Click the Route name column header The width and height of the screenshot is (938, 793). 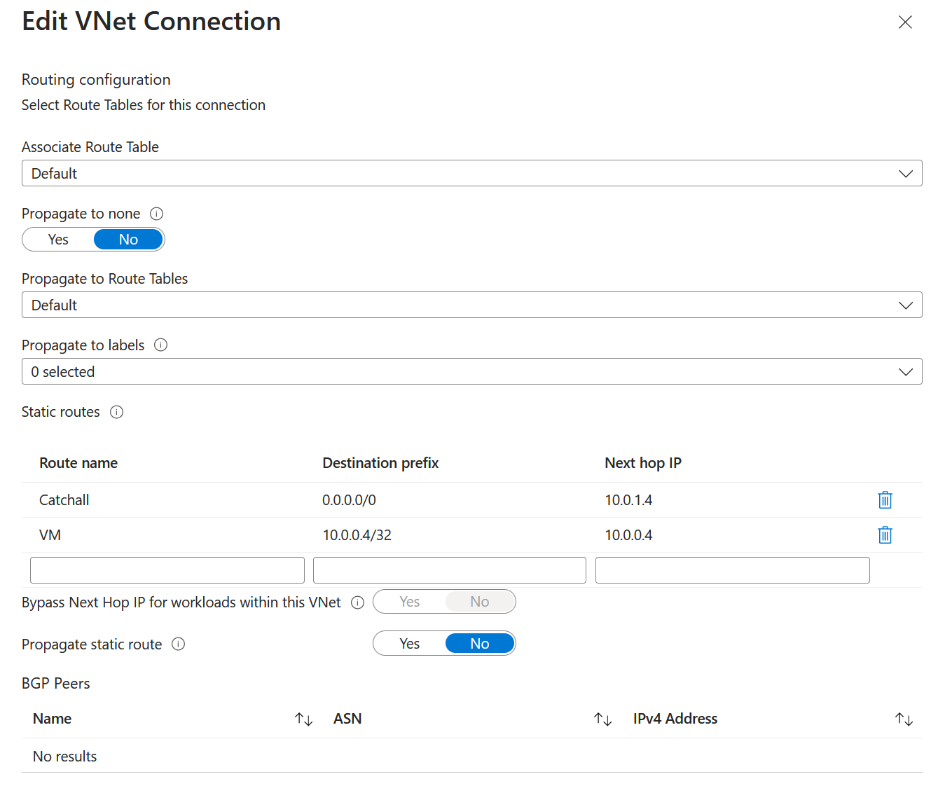[x=78, y=463]
